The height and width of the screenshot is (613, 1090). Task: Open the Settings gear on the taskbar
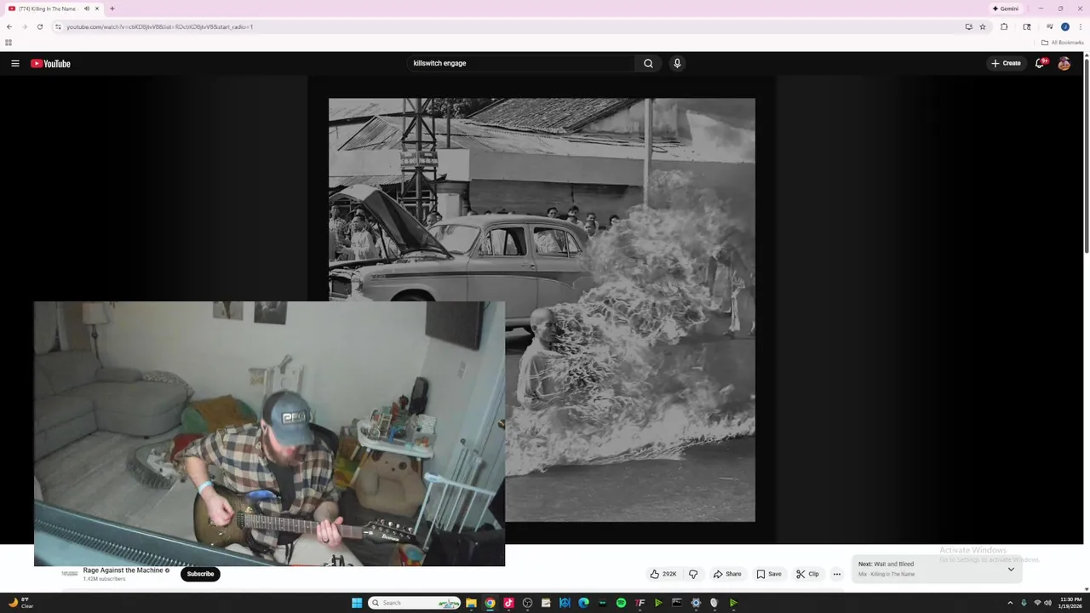point(696,603)
